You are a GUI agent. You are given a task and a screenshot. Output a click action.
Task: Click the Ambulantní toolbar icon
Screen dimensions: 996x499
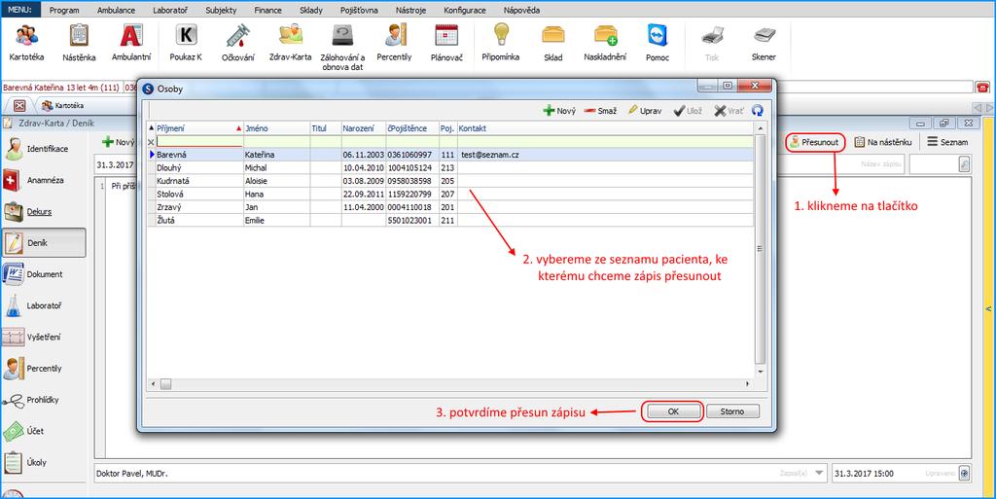[131, 42]
